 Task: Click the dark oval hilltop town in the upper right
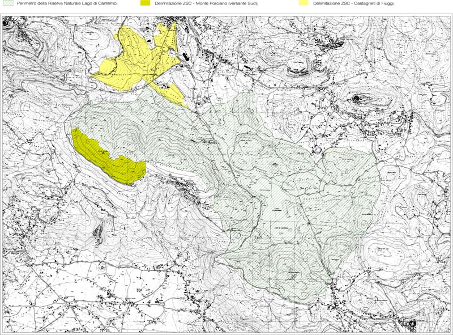tap(358, 99)
